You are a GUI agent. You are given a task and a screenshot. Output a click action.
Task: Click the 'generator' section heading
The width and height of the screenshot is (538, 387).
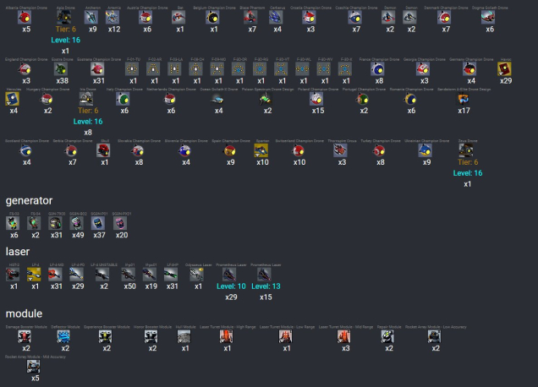point(30,200)
